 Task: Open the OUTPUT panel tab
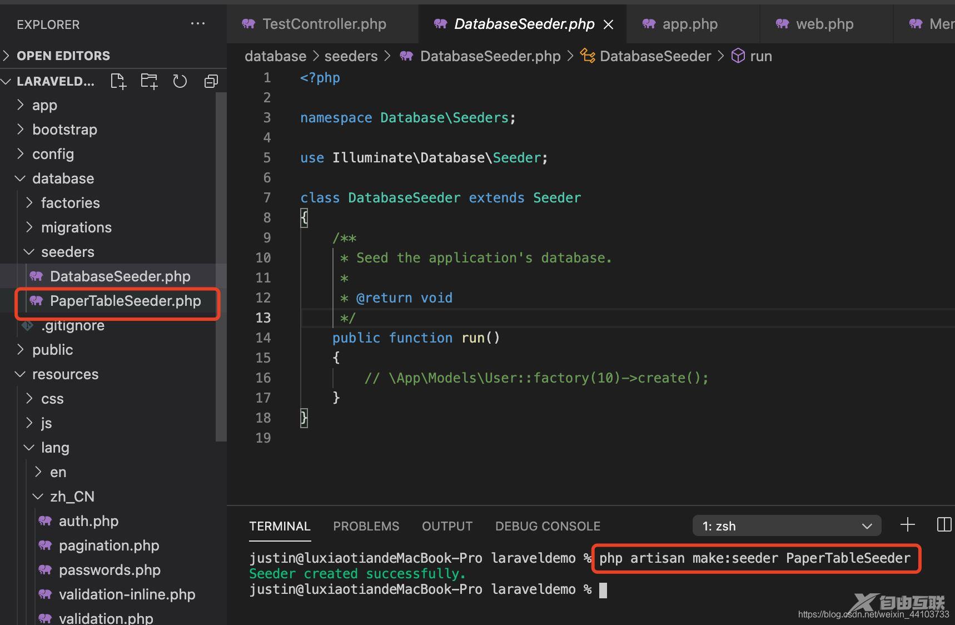click(x=447, y=526)
